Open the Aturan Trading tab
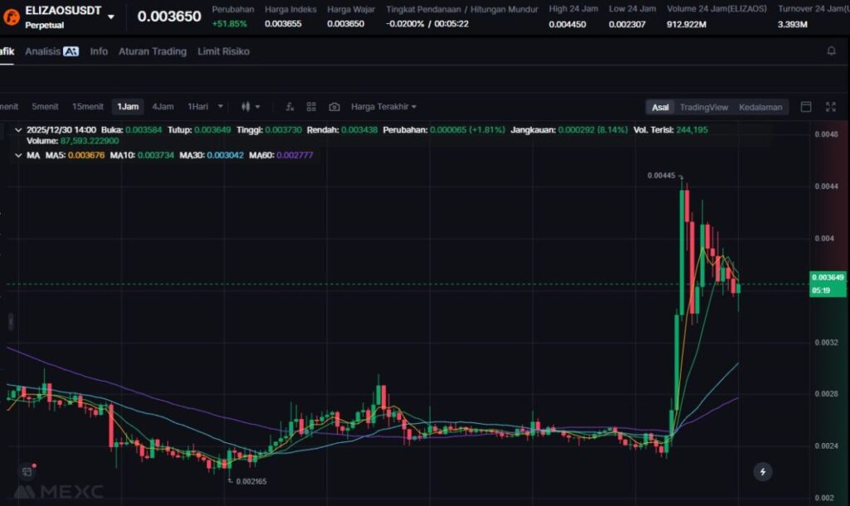Image resolution: width=850 pixels, height=506 pixels. click(x=152, y=51)
